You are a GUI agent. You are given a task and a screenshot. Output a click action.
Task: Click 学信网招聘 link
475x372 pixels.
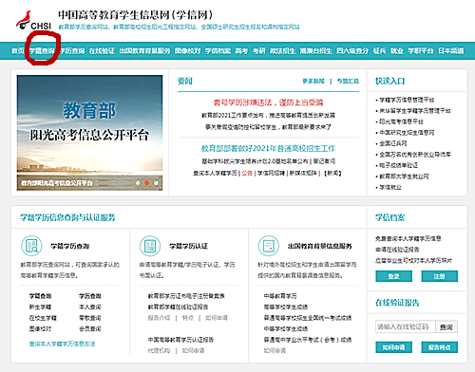click(x=271, y=173)
